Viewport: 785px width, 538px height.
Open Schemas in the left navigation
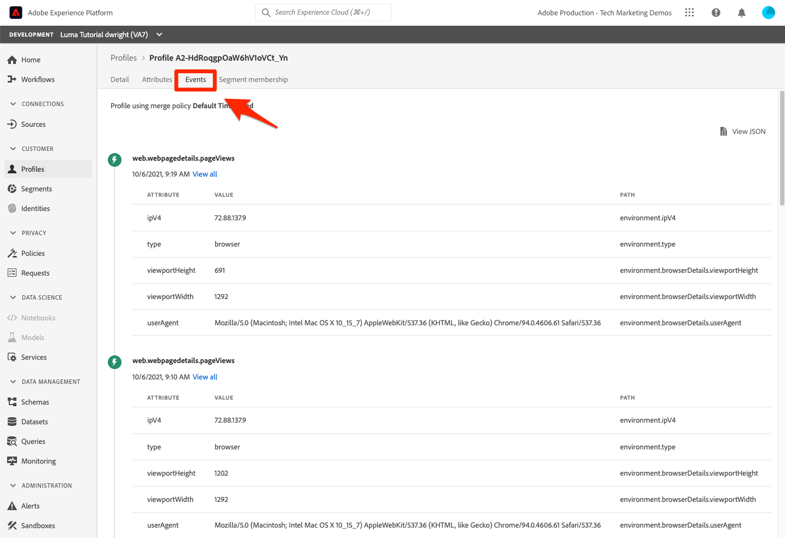click(48, 402)
